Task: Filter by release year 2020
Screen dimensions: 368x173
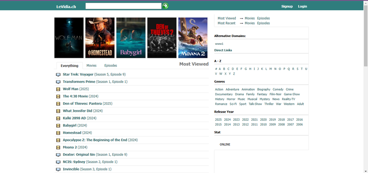Action: pyautogui.click(x=263, y=120)
